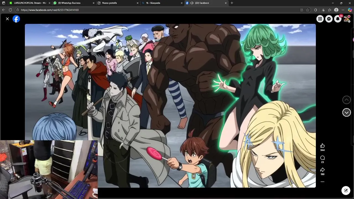This screenshot has width=354, height=199.
Task: Switch to the Nueva pestaña tab
Action: [118, 3]
